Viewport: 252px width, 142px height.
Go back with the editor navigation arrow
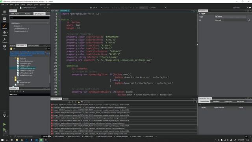pyautogui.click(x=11, y=7)
